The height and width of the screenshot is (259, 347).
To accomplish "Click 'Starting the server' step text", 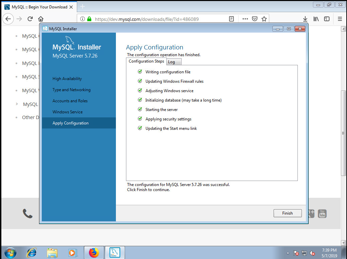I will (x=162, y=110).
